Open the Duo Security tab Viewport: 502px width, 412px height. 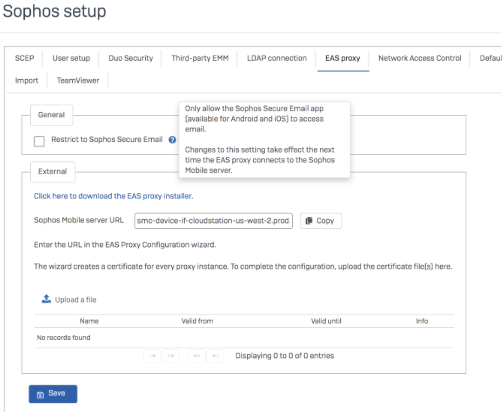tap(131, 58)
